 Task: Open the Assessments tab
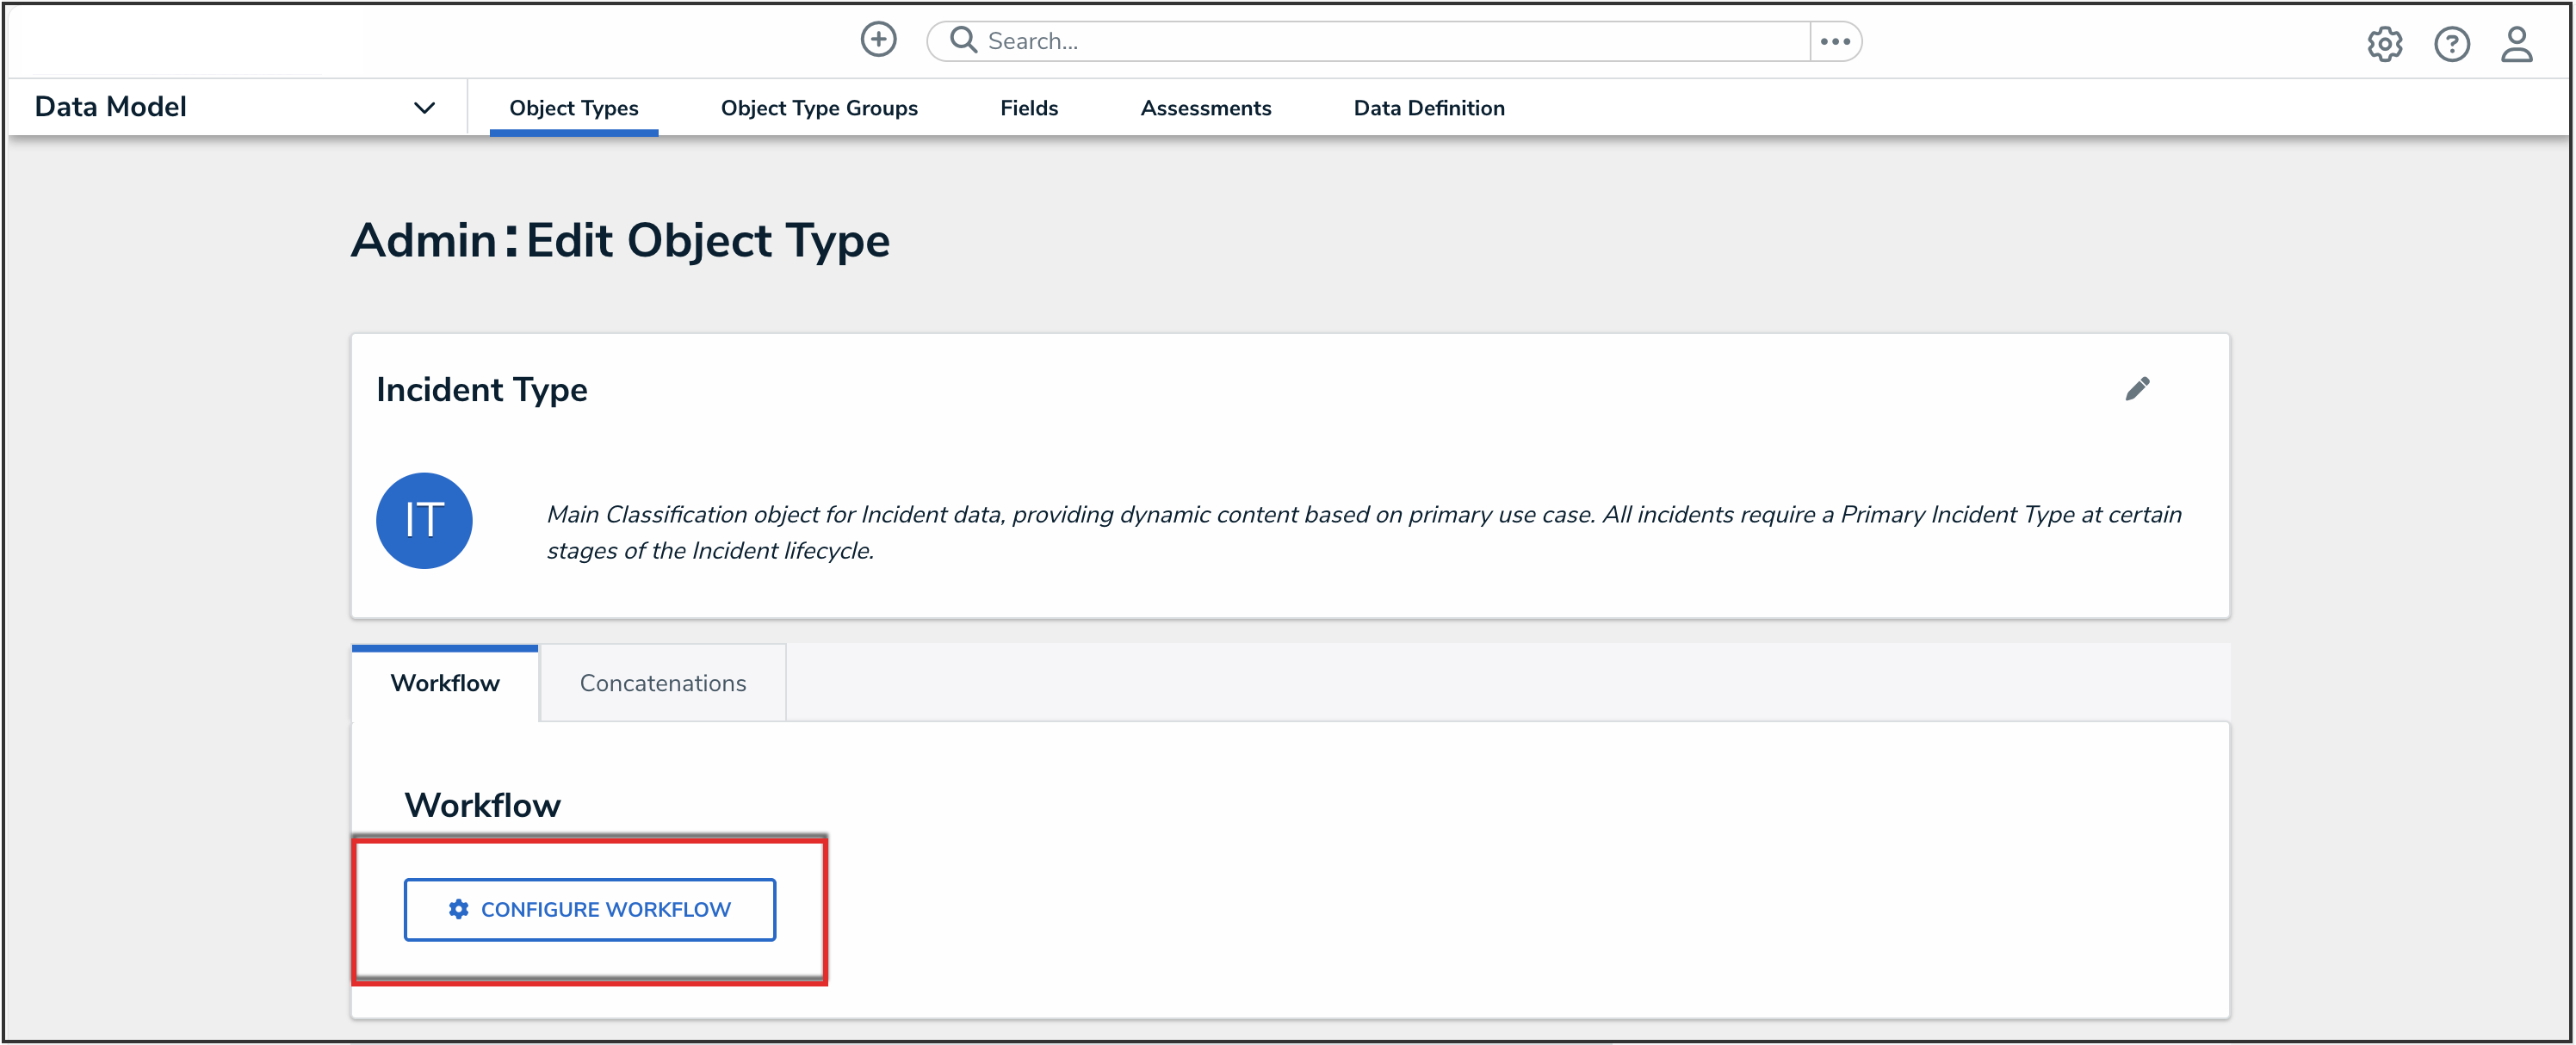tap(1205, 108)
